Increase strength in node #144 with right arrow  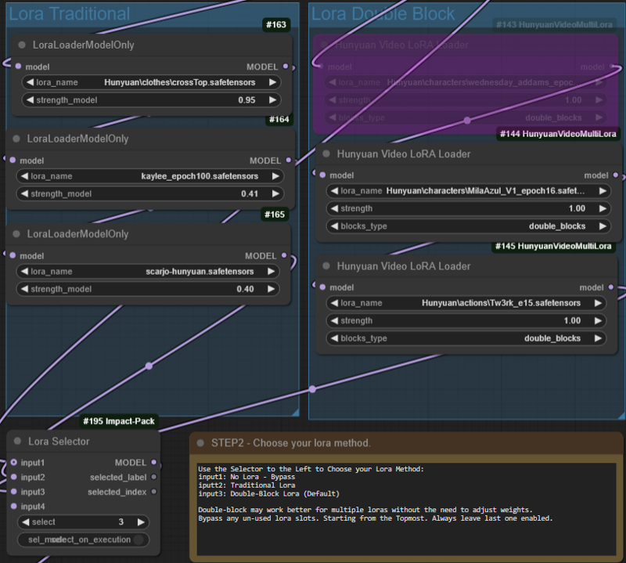point(603,208)
